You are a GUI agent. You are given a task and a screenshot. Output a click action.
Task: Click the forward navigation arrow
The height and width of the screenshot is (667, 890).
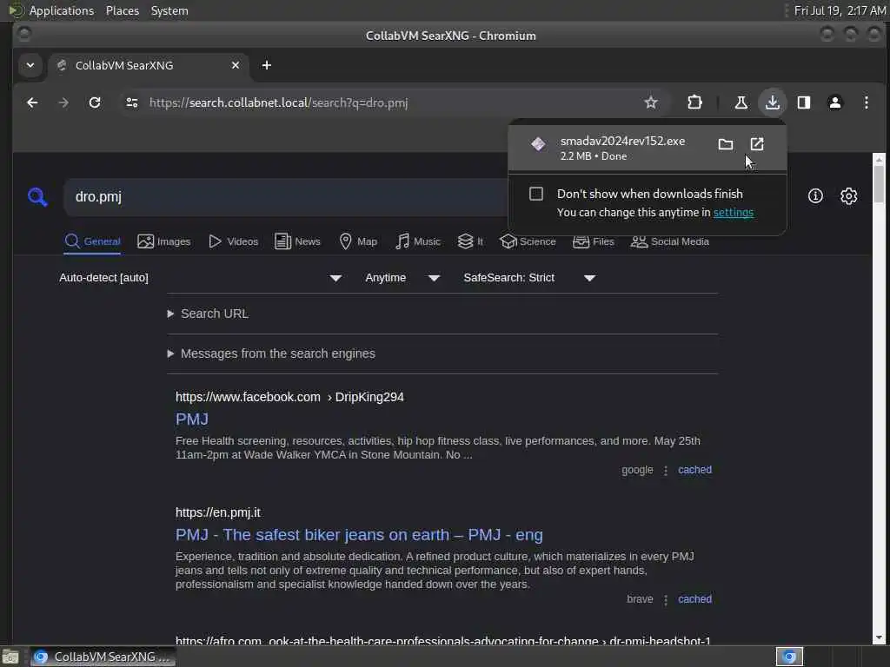pyautogui.click(x=63, y=102)
